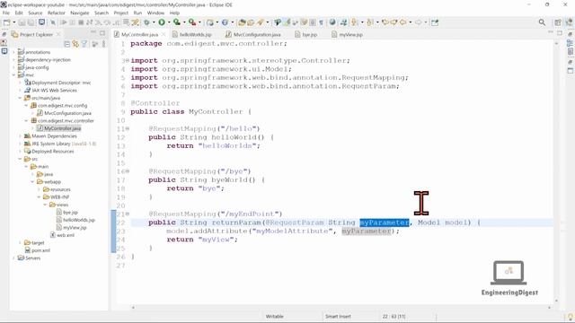Click the External Tools run icon

click(191, 22)
